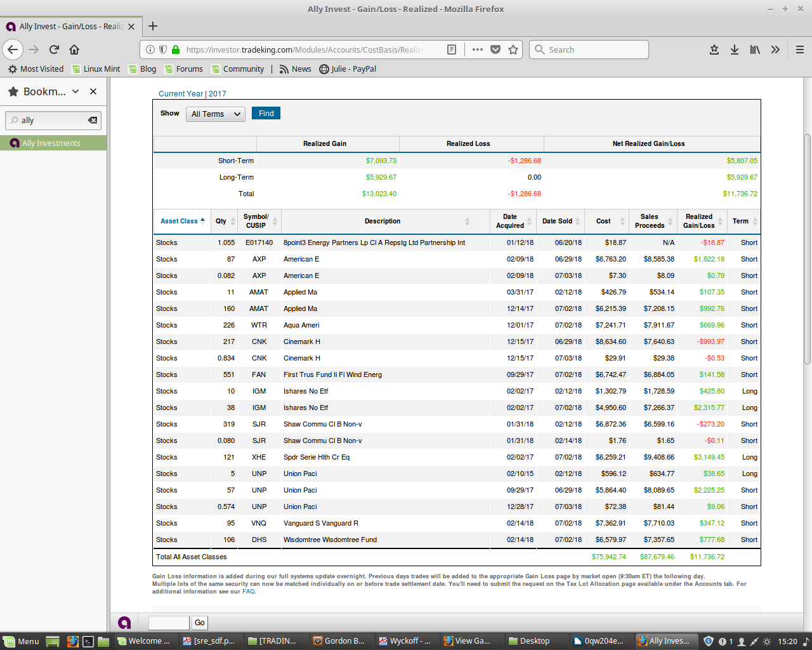
Task: Sort table by Qty column
Action: click(x=225, y=221)
